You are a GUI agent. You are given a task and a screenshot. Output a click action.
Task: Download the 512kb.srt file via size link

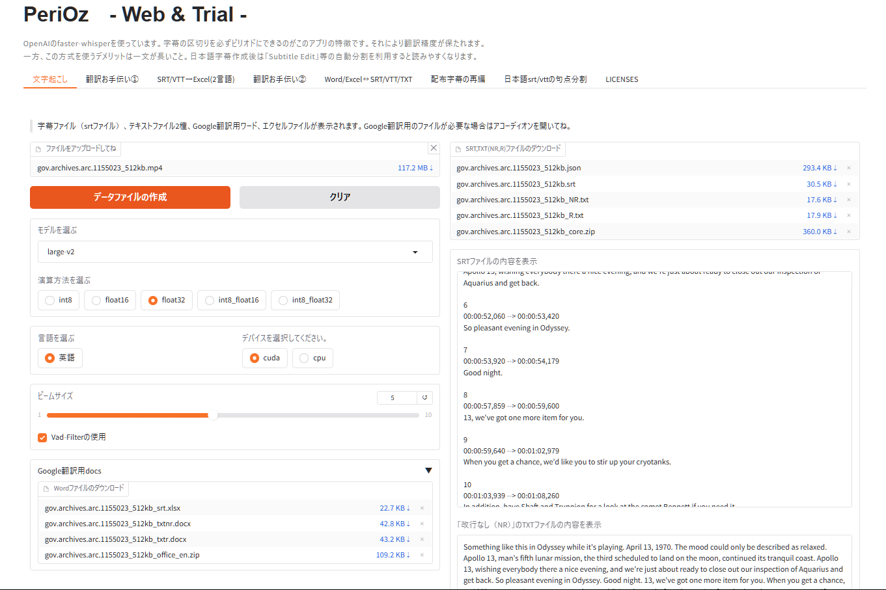click(822, 184)
